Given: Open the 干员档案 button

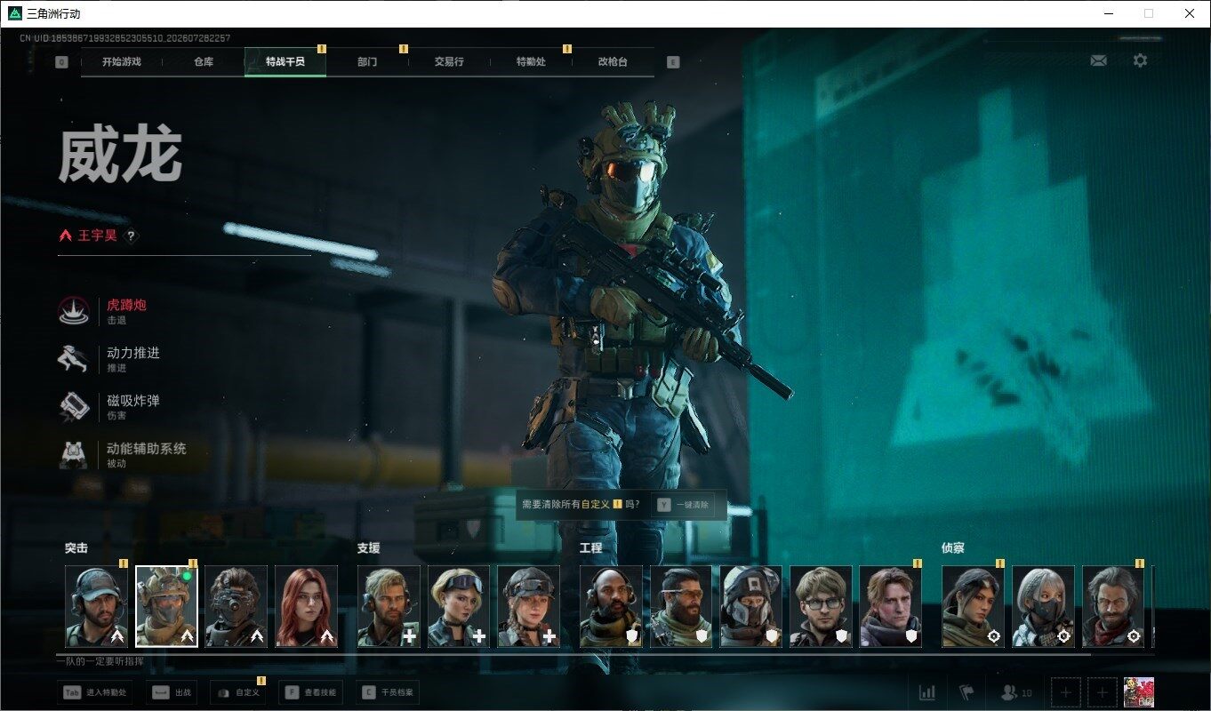Looking at the screenshot, I should (x=389, y=692).
